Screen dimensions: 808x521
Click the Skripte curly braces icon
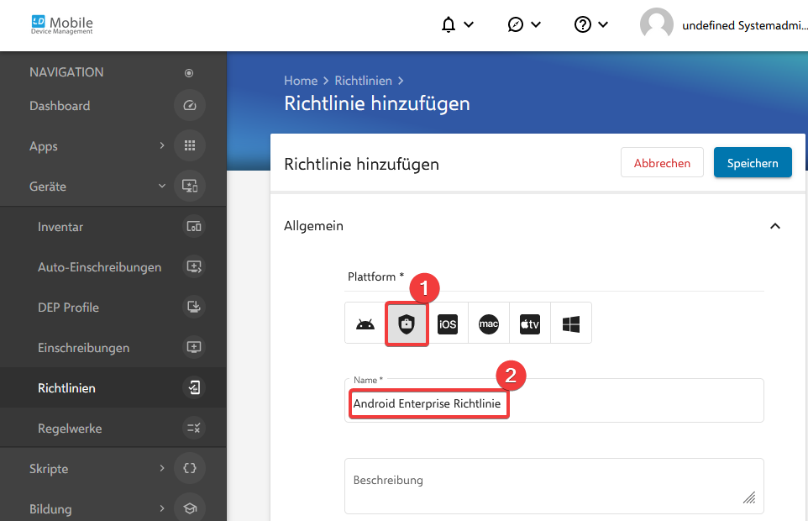tap(190, 468)
